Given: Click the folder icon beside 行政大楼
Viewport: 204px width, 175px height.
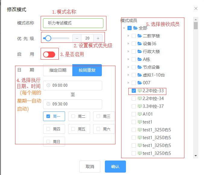Looking at the screenshot, I should click(x=140, y=52).
